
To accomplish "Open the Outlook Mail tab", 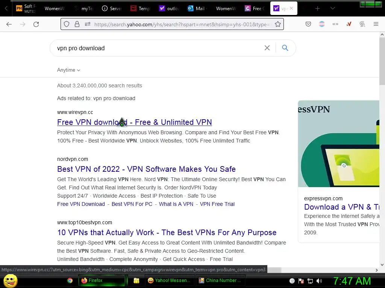I will tap(197, 8).
